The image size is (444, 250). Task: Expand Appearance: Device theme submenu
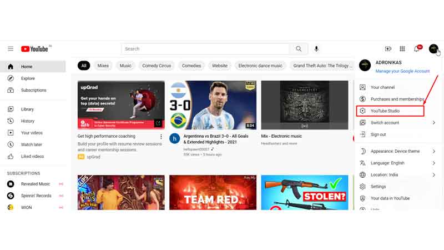click(398, 151)
